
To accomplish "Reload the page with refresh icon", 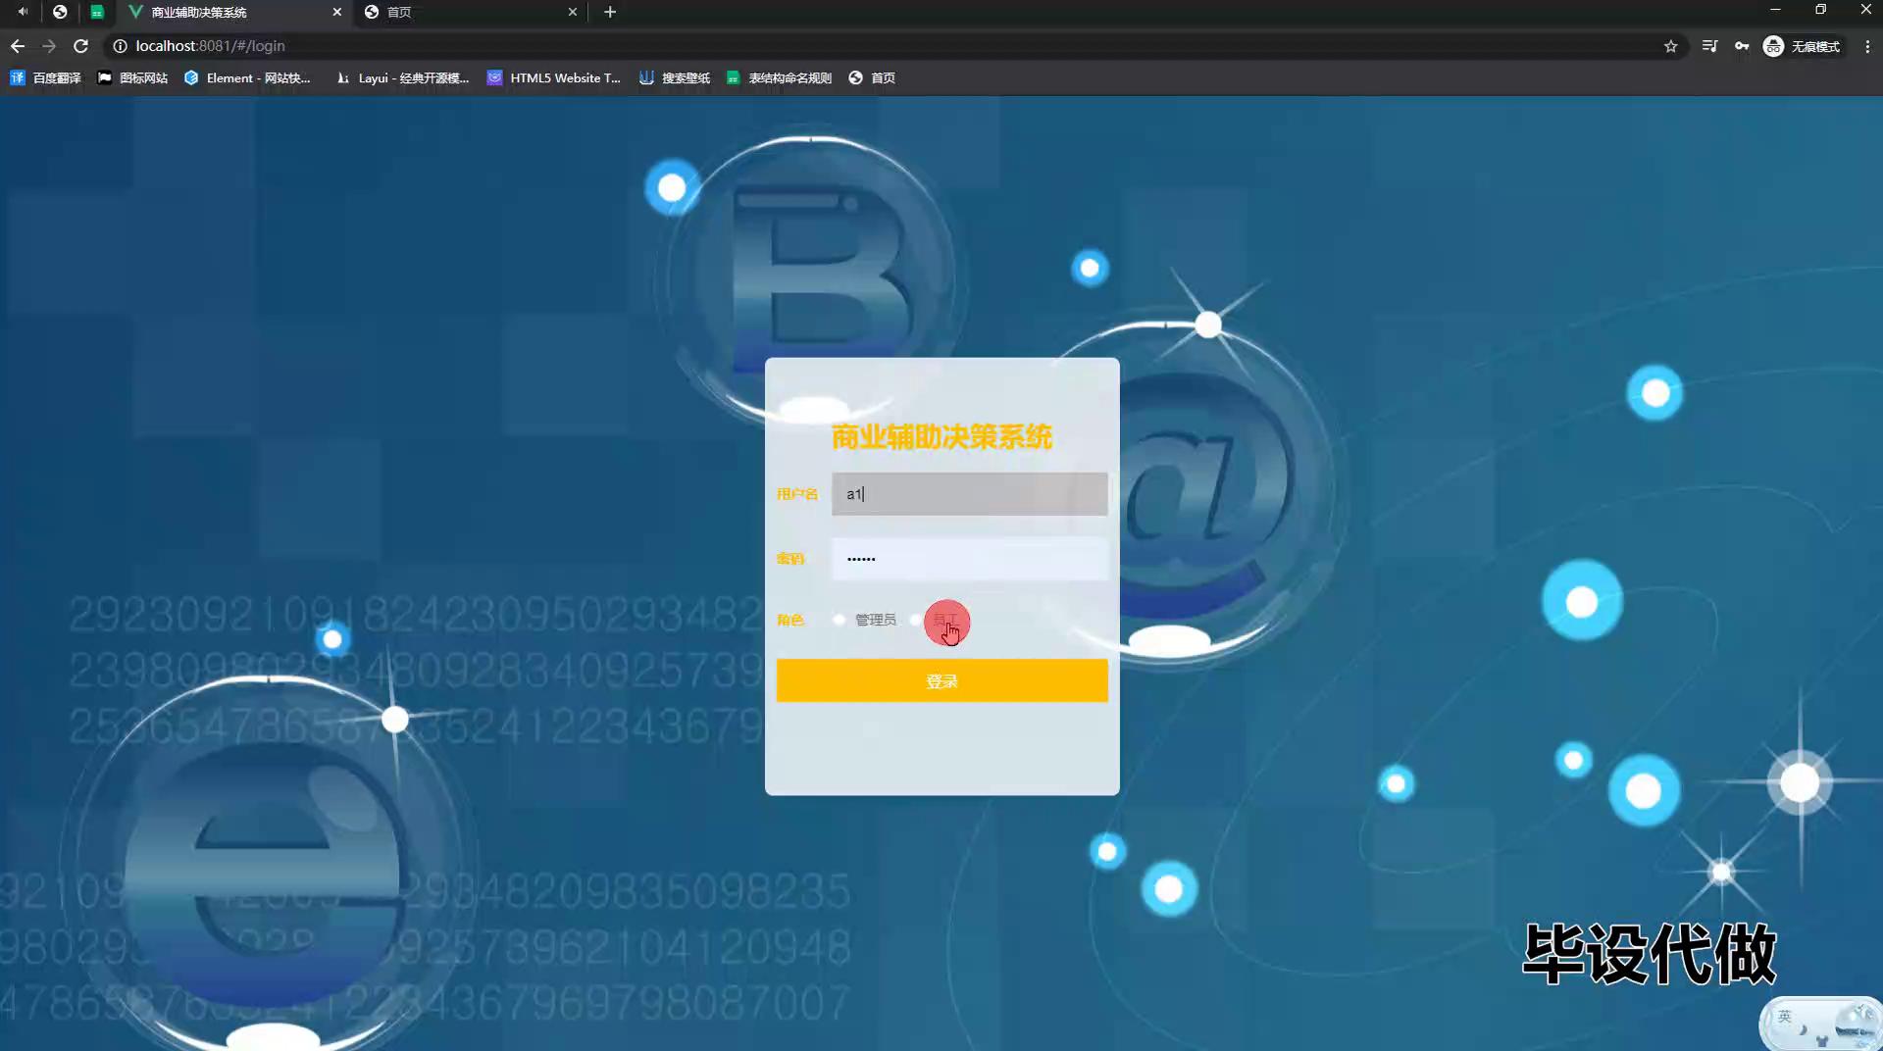I will tap(80, 46).
